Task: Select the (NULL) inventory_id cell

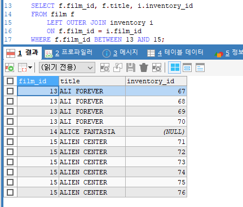Action: click(x=156, y=132)
